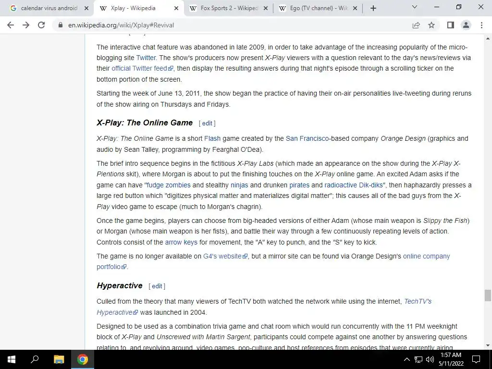Open the browser side panel
This screenshot has width=492, height=369.
pos(451,25)
